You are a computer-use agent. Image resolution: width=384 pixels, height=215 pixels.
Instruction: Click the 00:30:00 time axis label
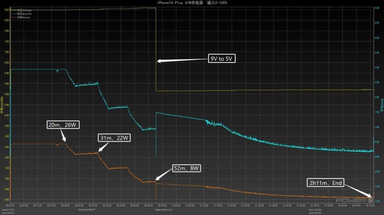(93, 206)
